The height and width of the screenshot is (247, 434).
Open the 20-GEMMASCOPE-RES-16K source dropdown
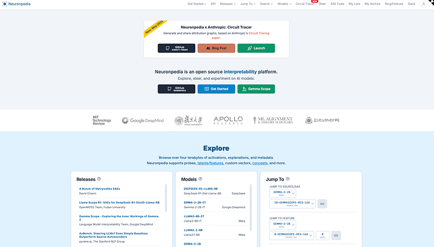point(292,204)
